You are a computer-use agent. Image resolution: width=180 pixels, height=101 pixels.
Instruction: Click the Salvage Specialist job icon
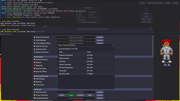[34, 98]
